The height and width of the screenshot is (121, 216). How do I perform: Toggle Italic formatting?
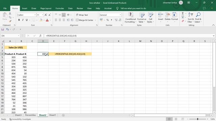[x=23, y=20]
